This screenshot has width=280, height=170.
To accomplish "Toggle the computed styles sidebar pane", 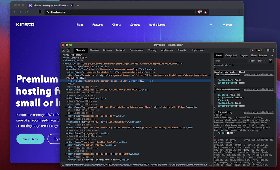I will [270, 61].
